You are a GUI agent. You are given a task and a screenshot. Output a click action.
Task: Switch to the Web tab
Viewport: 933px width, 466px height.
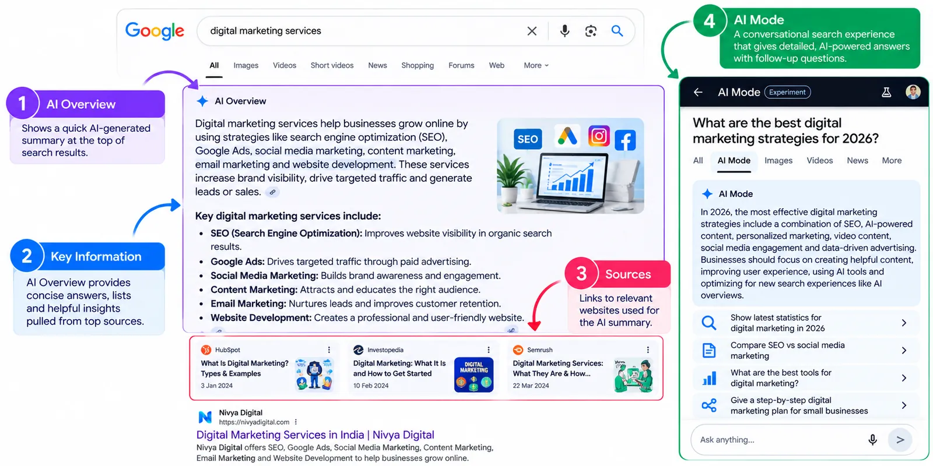click(x=497, y=65)
